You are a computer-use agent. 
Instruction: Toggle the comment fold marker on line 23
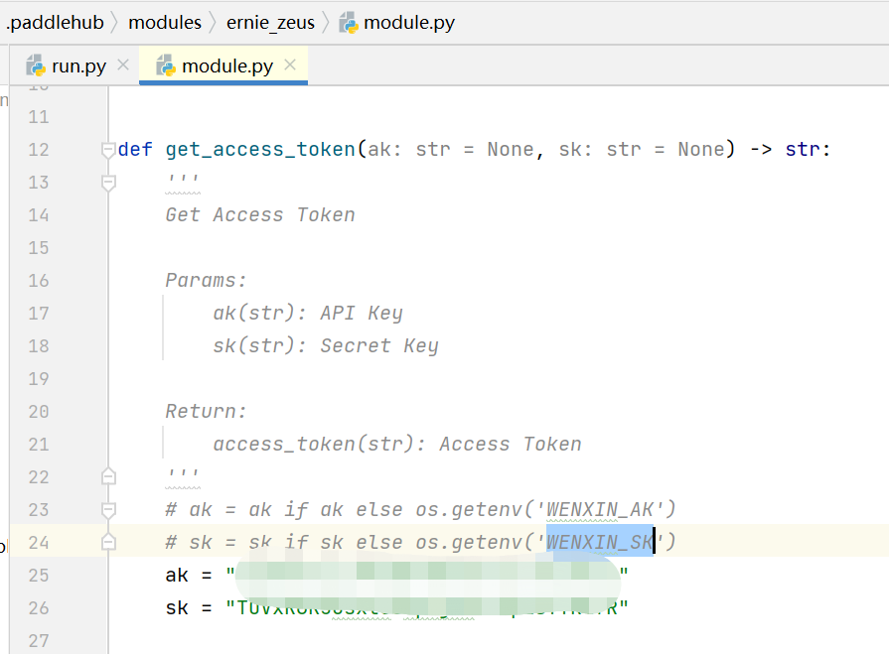click(x=108, y=510)
